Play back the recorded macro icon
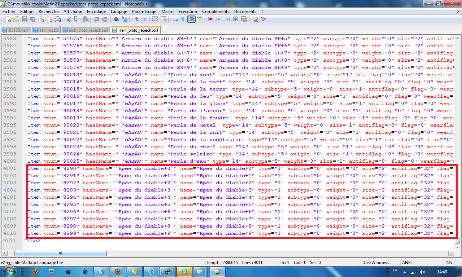Image resolution: width=462 pixels, height=277 pixels. [227, 19]
